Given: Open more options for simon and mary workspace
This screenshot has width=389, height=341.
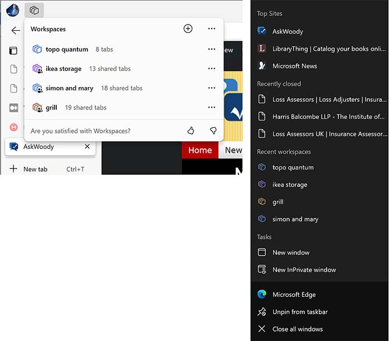Looking at the screenshot, I should coord(212,88).
